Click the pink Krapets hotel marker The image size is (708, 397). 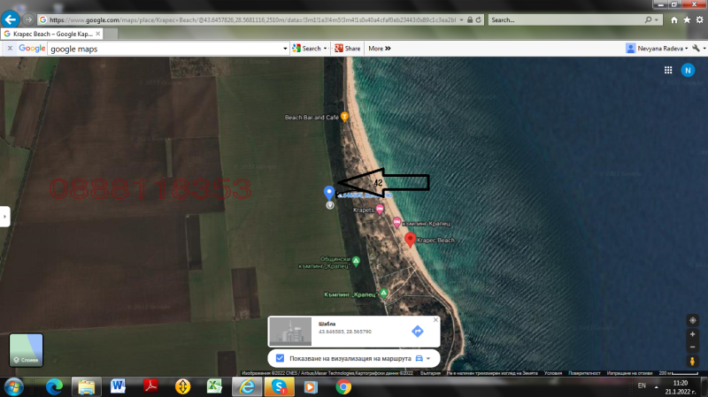point(380,210)
